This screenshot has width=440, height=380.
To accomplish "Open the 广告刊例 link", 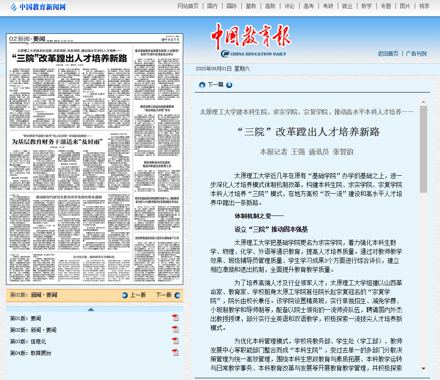I will 416,54.
